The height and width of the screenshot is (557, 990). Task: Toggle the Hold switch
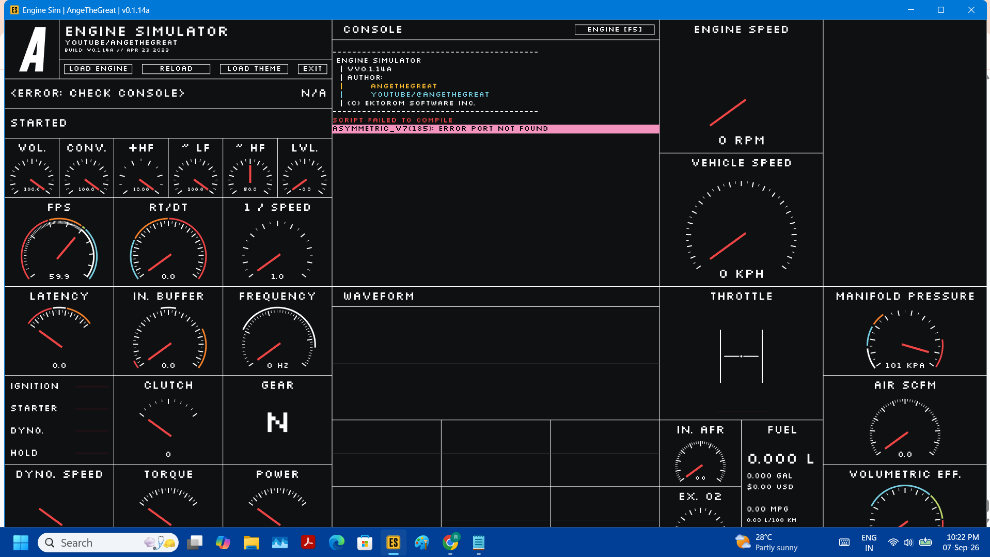point(59,453)
